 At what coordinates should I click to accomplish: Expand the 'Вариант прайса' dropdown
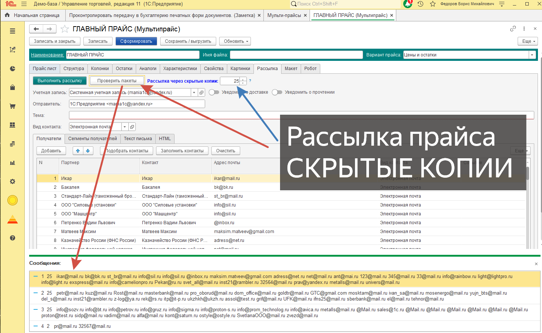[532, 55]
